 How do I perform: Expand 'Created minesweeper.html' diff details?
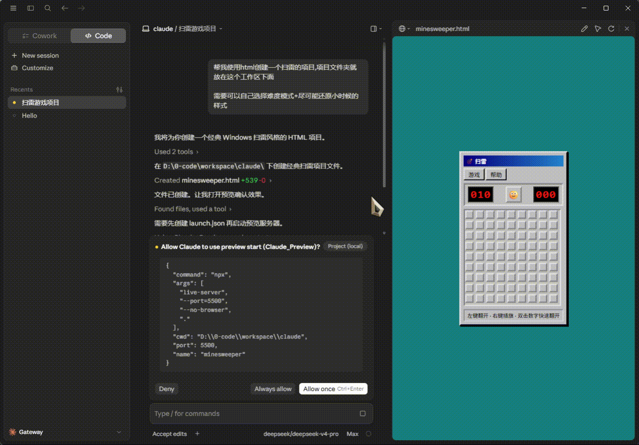[213, 180]
